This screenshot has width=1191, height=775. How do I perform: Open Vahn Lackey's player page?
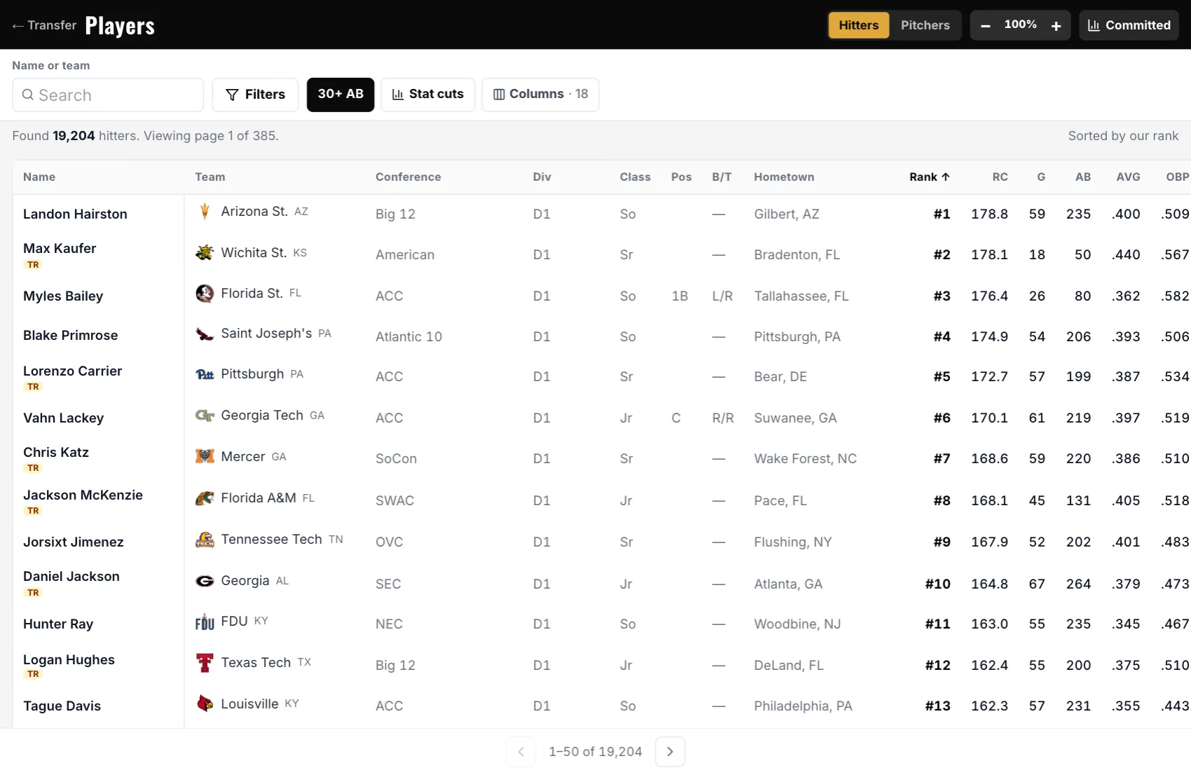point(63,418)
